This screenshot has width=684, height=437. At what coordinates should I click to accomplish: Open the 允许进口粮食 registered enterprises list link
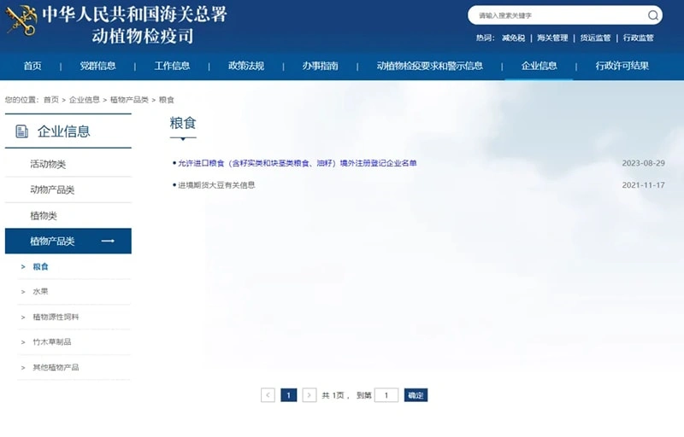297,163
